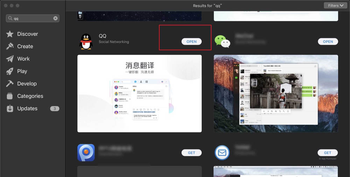Click the In-App Purchases label
Screen dimensions: 350x177
(328, 159)
